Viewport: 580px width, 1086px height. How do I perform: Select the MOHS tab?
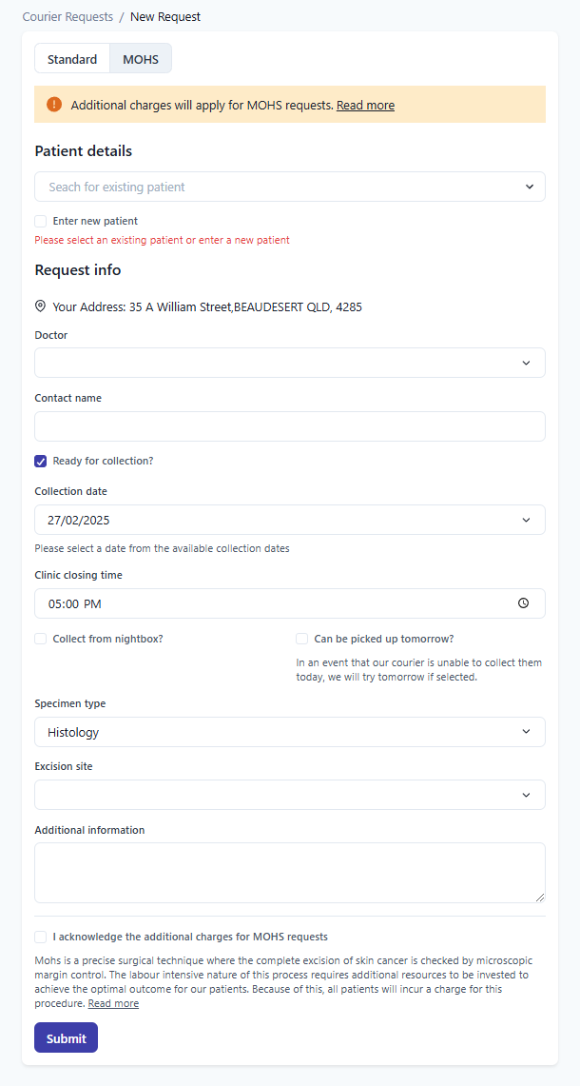click(141, 59)
